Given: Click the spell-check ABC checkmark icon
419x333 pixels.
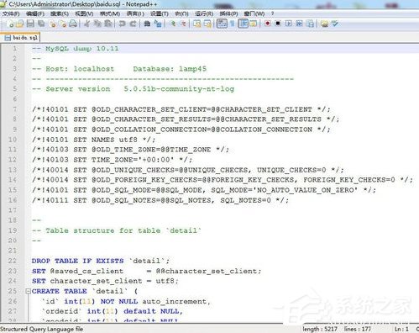Looking at the screenshot, I should [x=335, y=24].
